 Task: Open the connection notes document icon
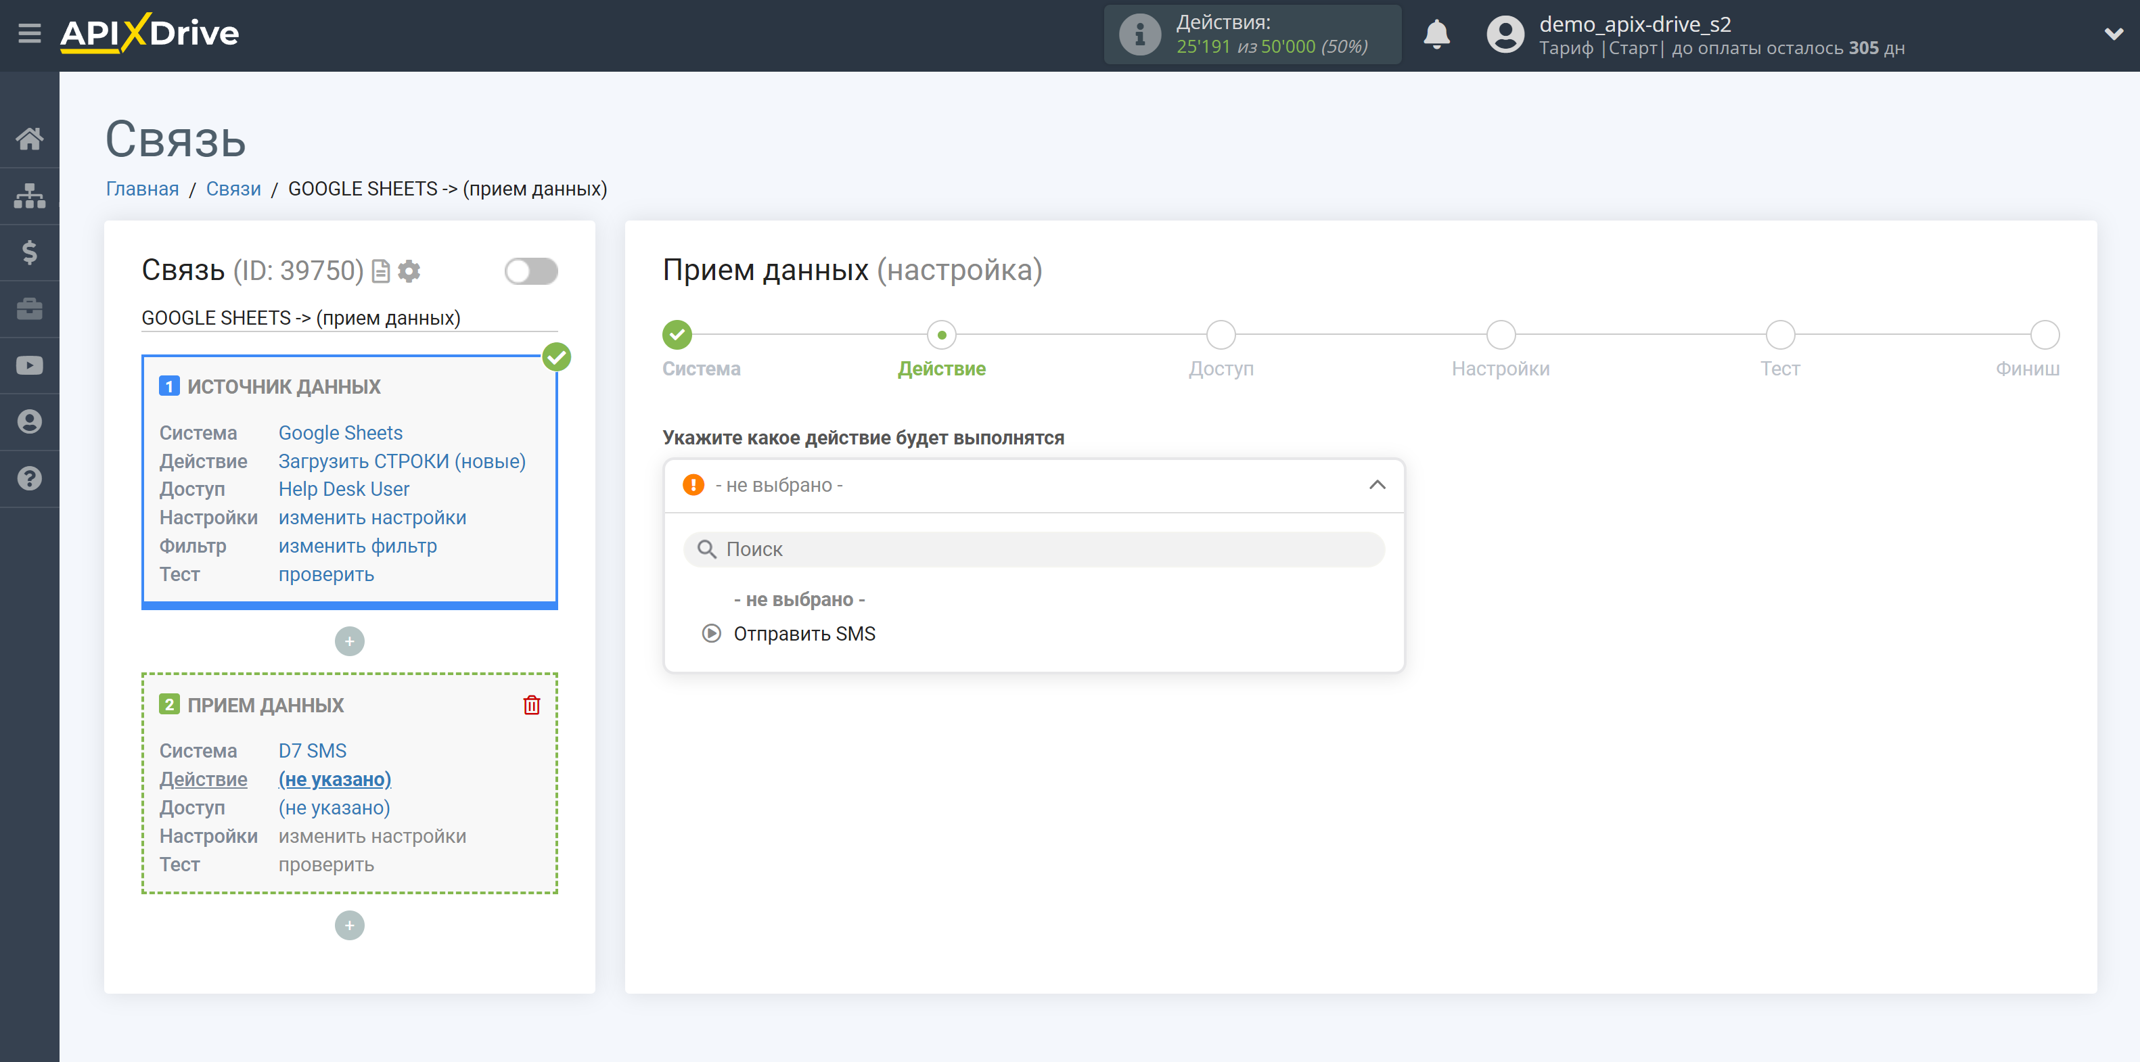380,271
